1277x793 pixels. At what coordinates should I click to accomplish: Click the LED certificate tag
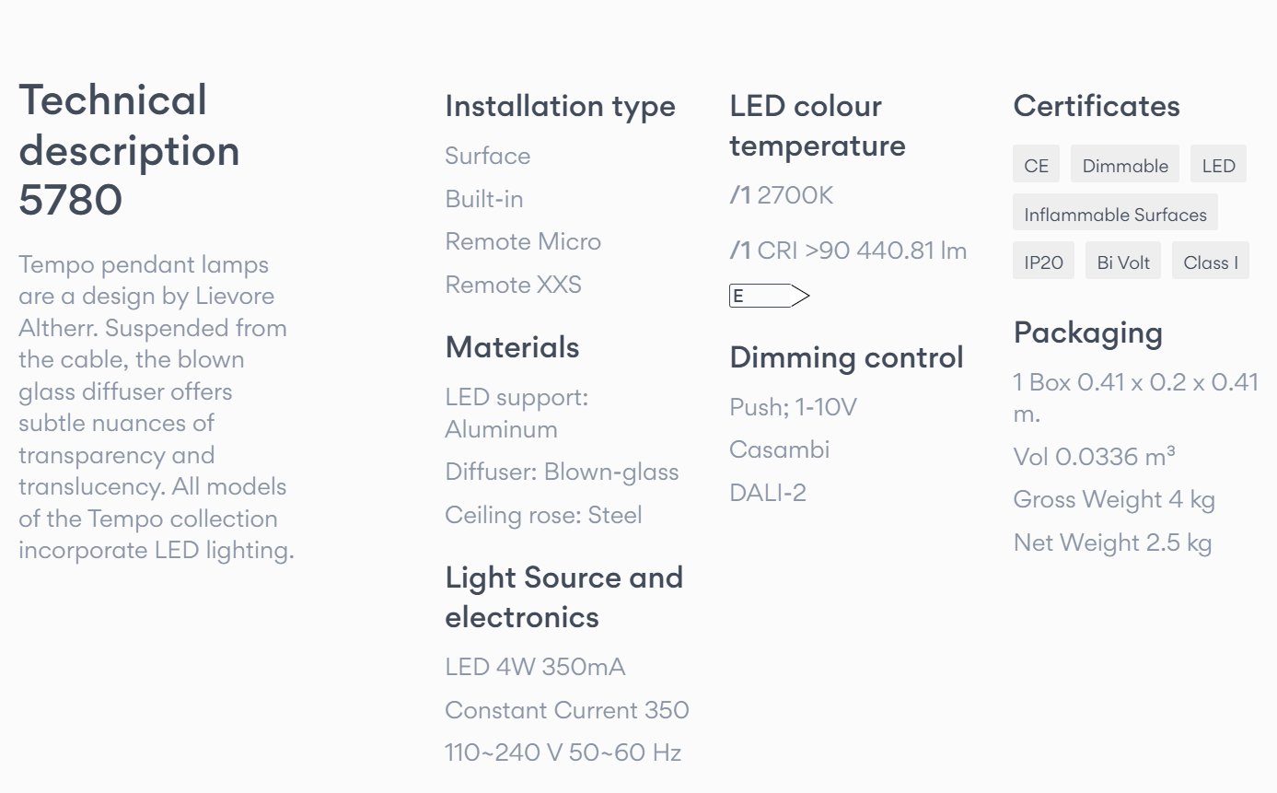coord(1218,165)
